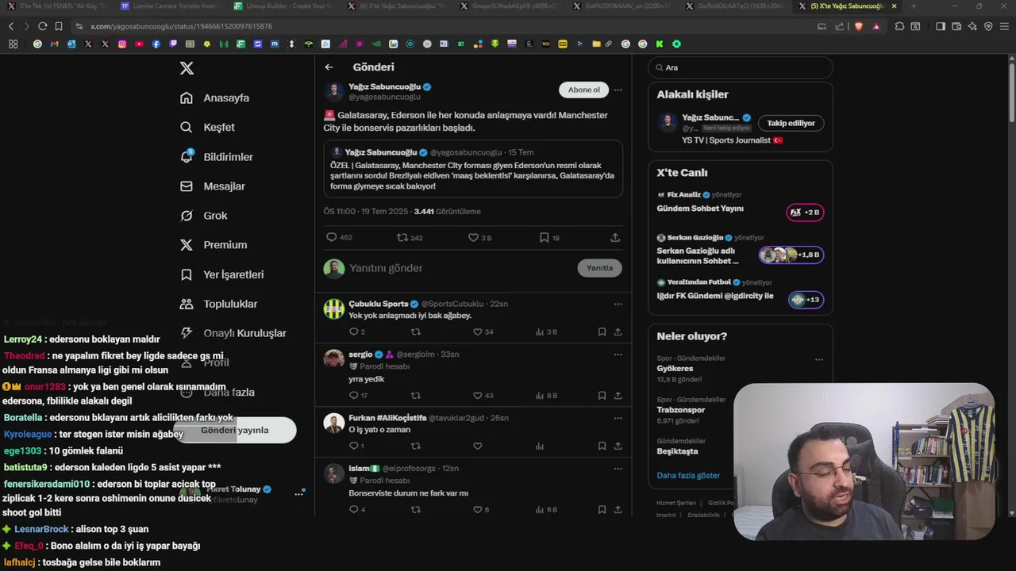The width and height of the screenshot is (1016, 571).
Task: Open Yer İşaretleri bookmarks
Action: coord(222,274)
